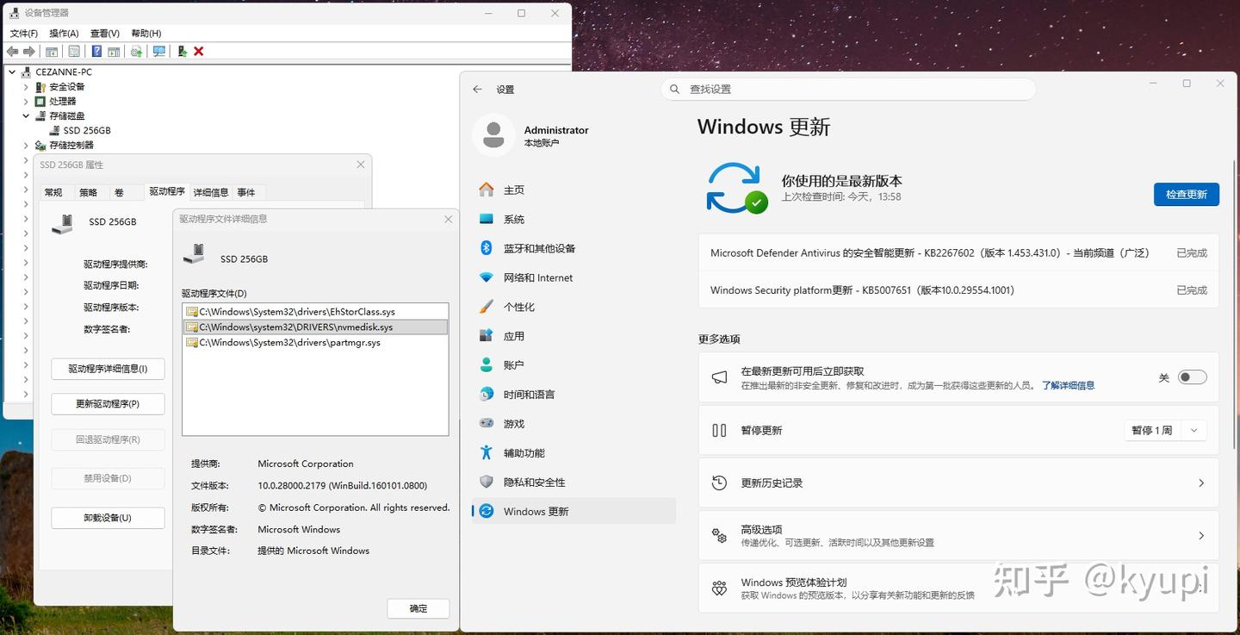Open the 了解详细信息 link
Viewport: 1240px width, 635px height.
point(1068,386)
